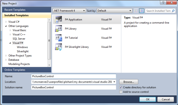Select SQL Server in the templates tree
The width and height of the screenshot is (178, 105).
coord(19,39)
